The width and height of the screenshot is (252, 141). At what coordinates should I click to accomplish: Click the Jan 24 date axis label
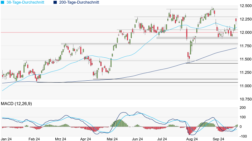[x=6, y=139]
